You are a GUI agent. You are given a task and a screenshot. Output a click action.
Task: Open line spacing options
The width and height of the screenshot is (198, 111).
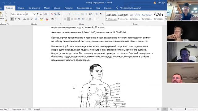(x=83, y=19)
